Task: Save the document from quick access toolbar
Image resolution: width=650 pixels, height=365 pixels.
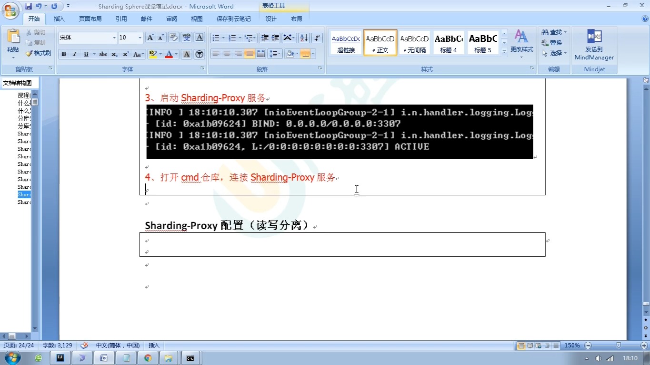Action: [29, 6]
